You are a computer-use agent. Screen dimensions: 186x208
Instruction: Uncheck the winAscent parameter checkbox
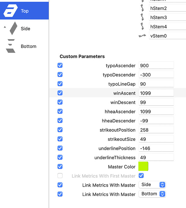[60, 93]
